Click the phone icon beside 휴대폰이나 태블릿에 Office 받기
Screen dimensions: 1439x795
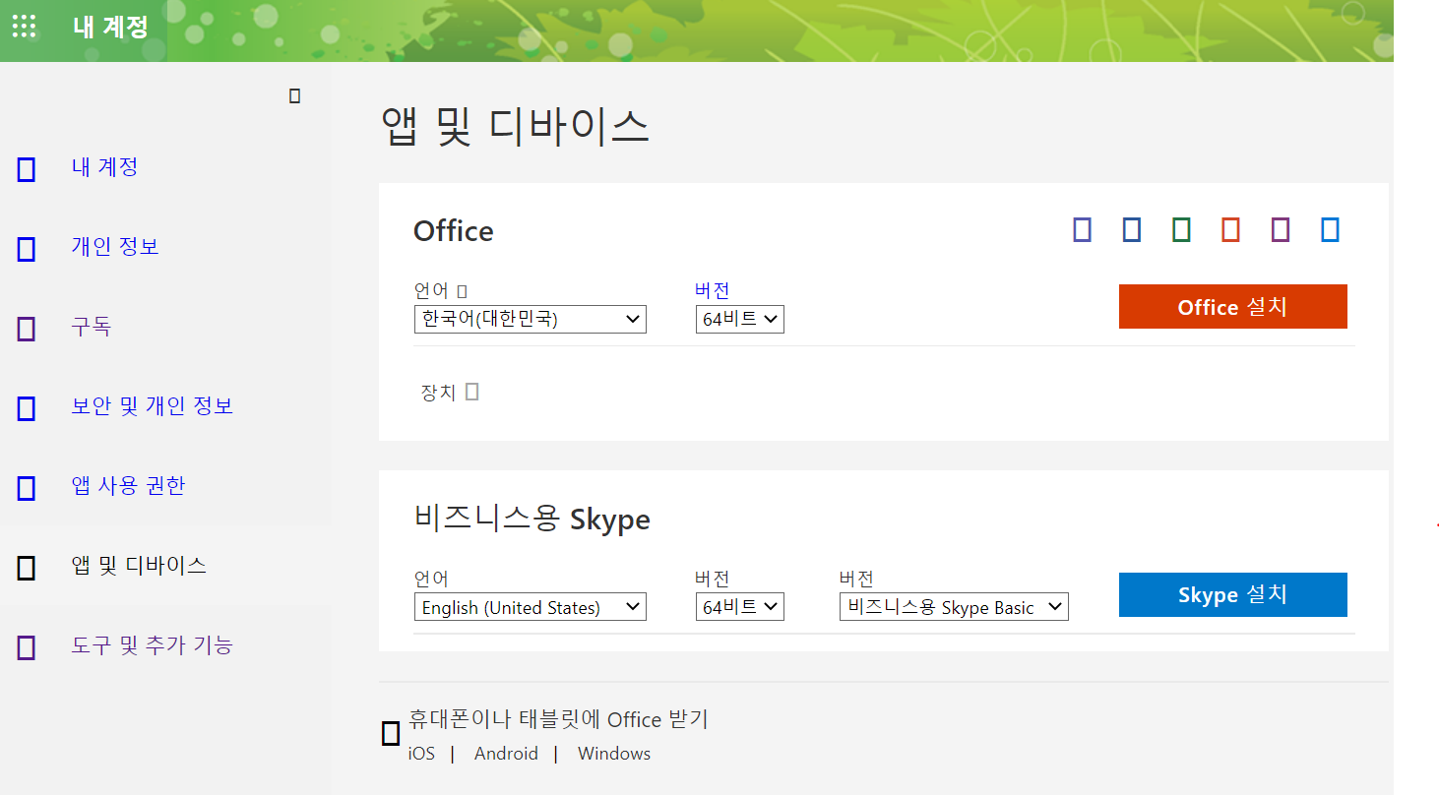click(x=391, y=733)
